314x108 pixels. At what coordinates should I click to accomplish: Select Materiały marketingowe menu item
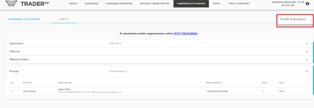tap(155, 4)
